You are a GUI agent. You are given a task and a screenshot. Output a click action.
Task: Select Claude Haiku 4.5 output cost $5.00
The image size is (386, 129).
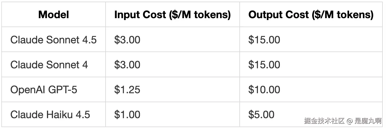pyautogui.click(x=261, y=115)
